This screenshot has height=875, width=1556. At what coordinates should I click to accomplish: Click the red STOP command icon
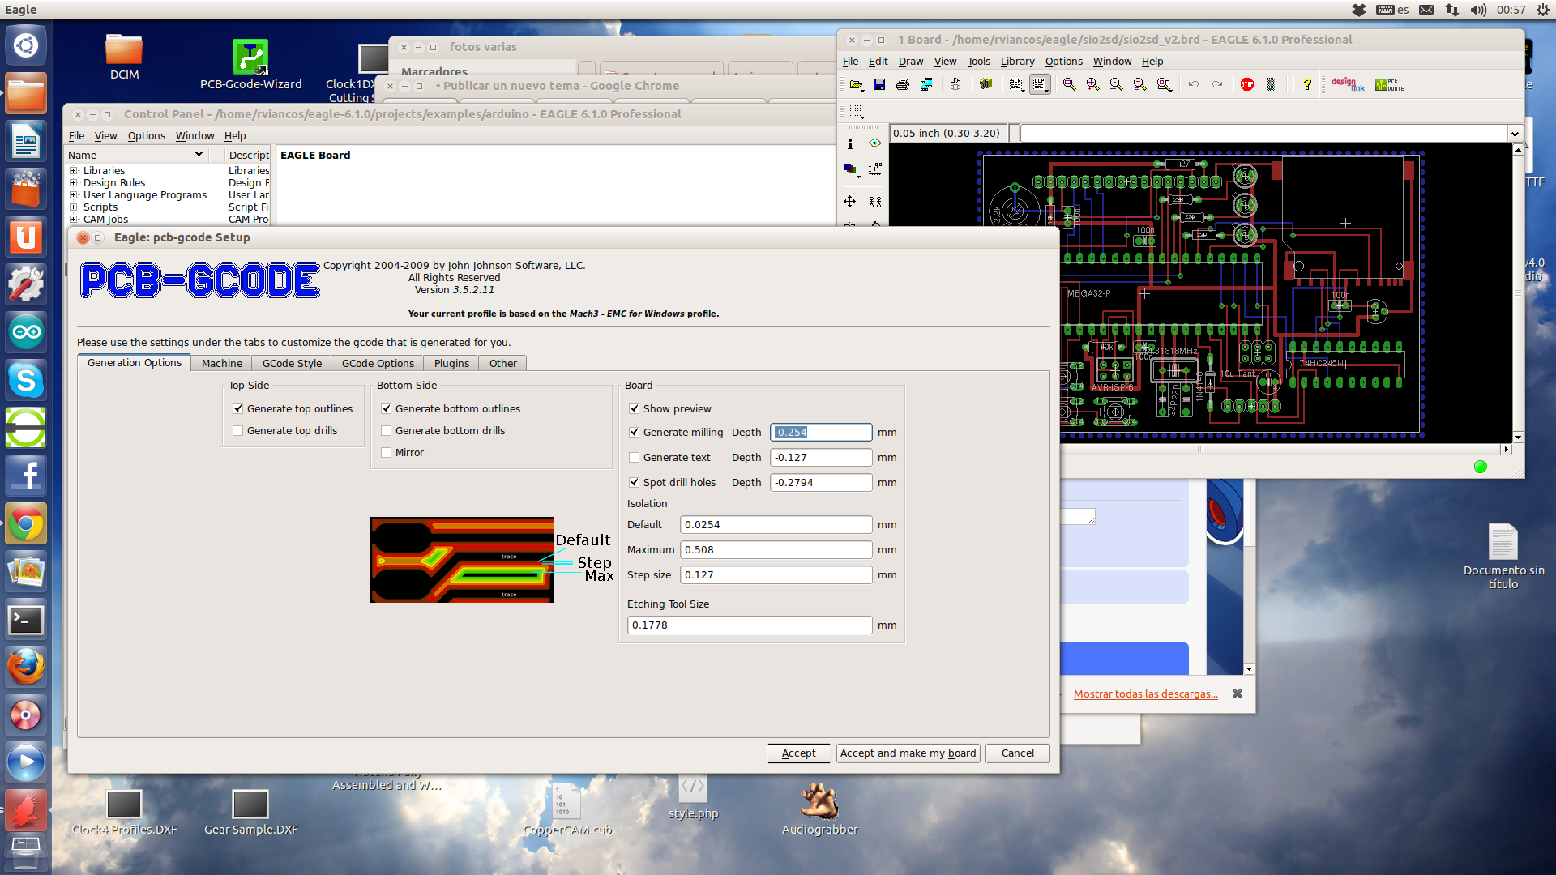(x=1247, y=84)
